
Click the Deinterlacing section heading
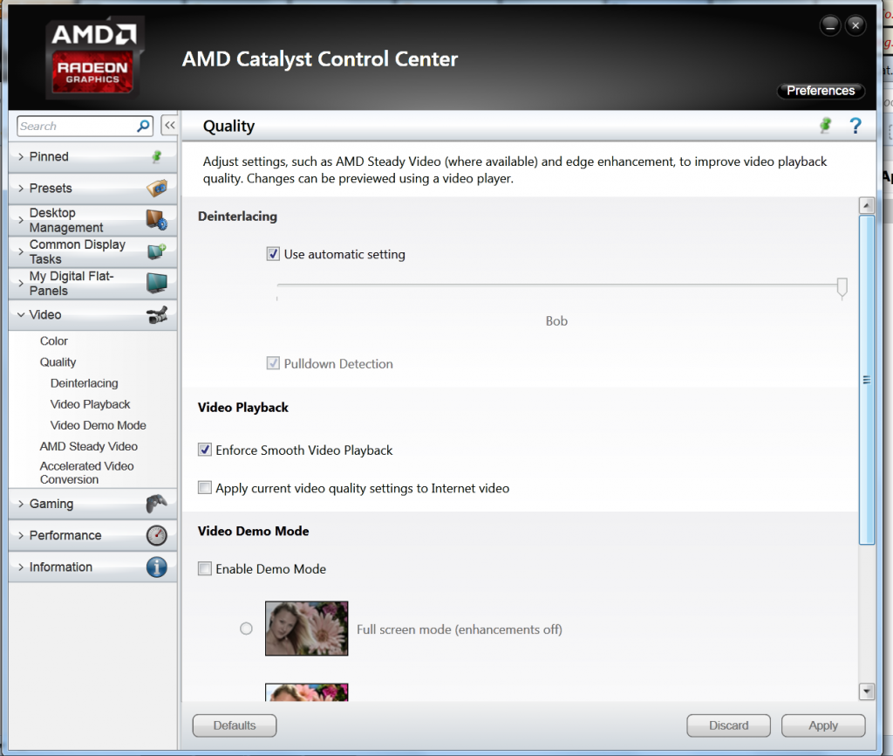pyautogui.click(x=237, y=216)
